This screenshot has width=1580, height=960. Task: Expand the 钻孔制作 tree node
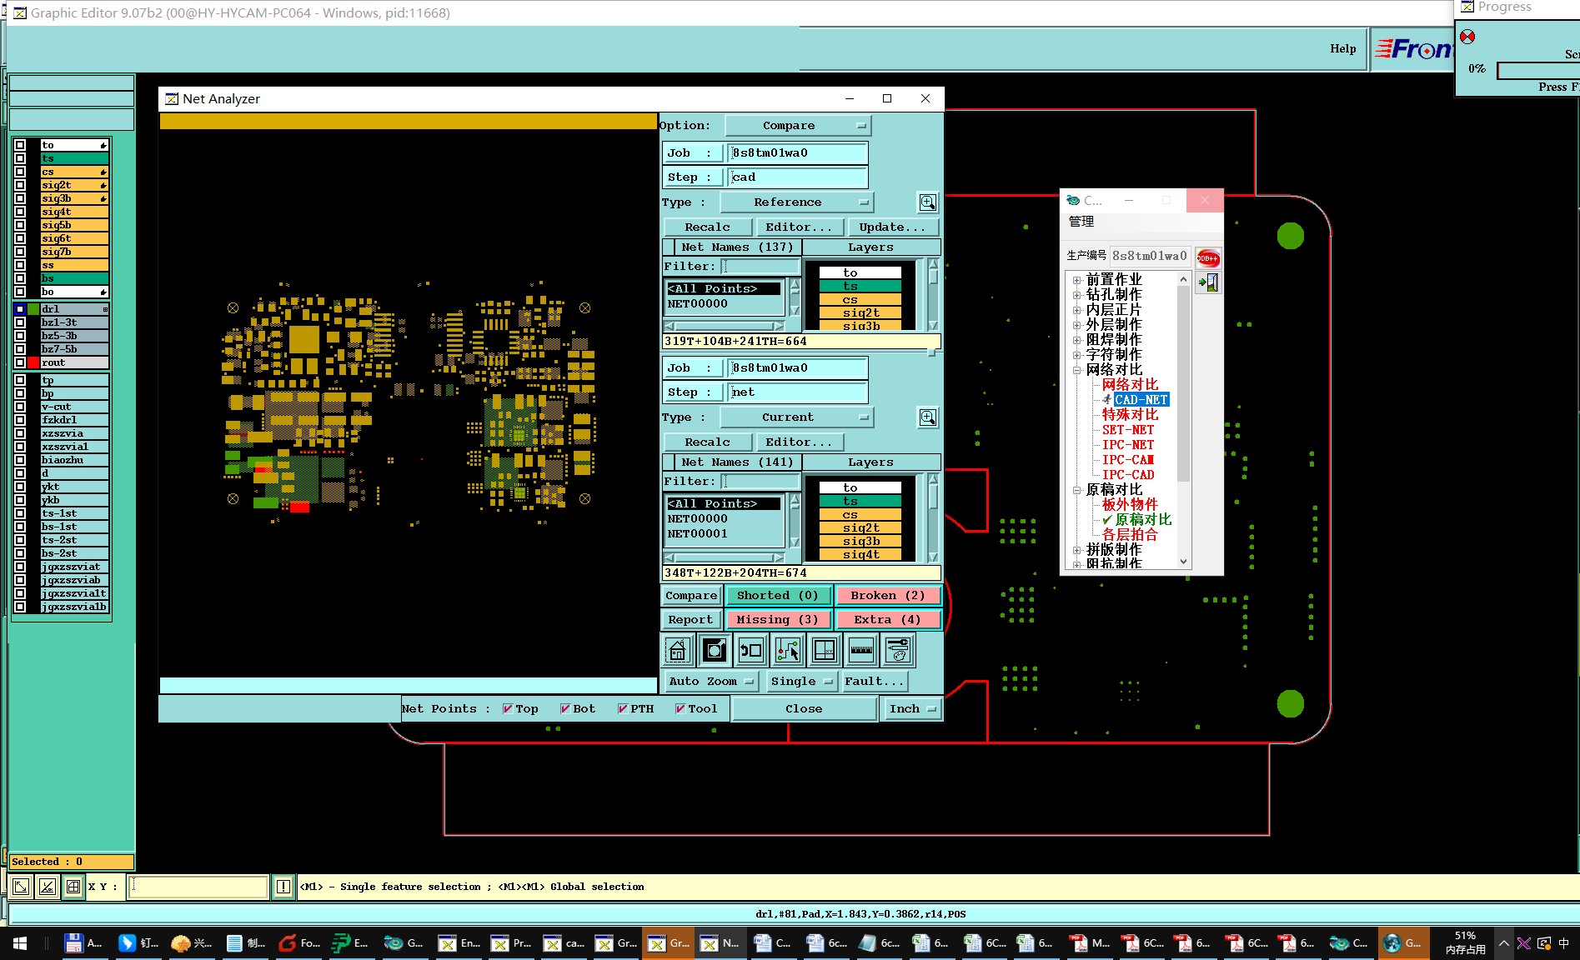click(1076, 295)
